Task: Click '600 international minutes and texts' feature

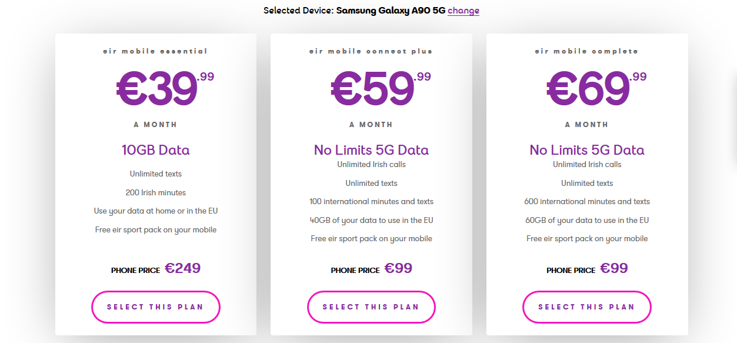Action: click(x=587, y=201)
